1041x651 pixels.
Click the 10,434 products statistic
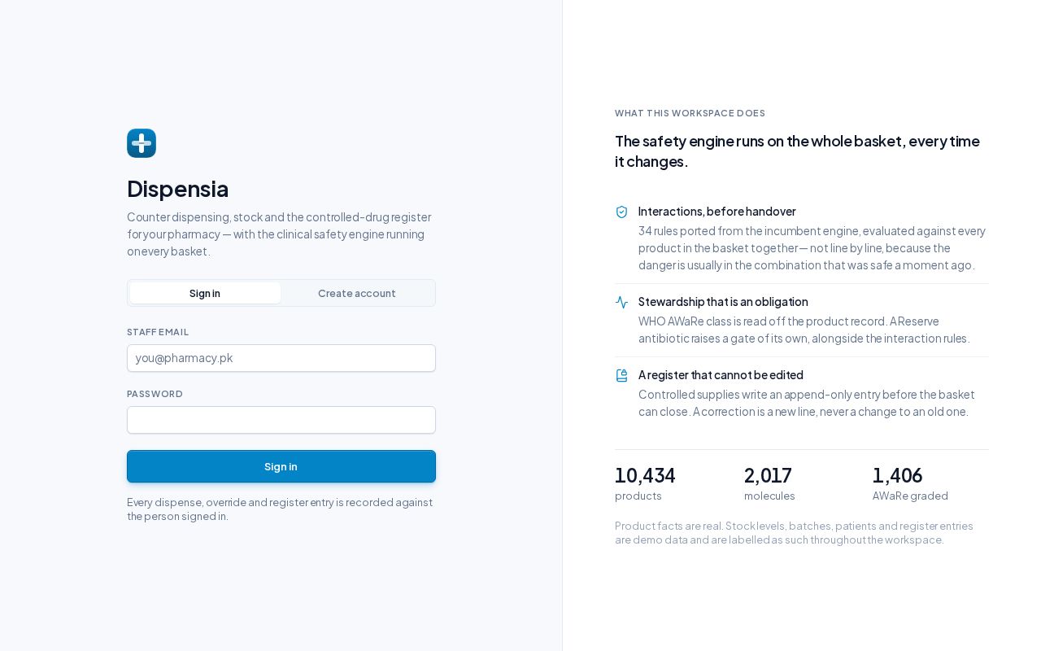click(x=645, y=483)
